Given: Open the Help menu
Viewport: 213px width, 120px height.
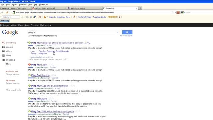Looking at the screenshot, I should (35, 5).
